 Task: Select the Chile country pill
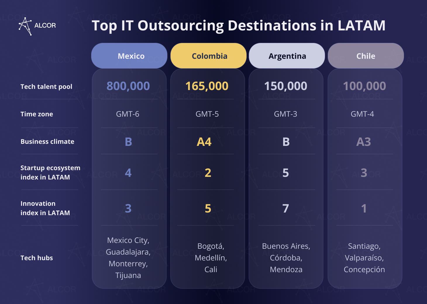(x=365, y=56)
